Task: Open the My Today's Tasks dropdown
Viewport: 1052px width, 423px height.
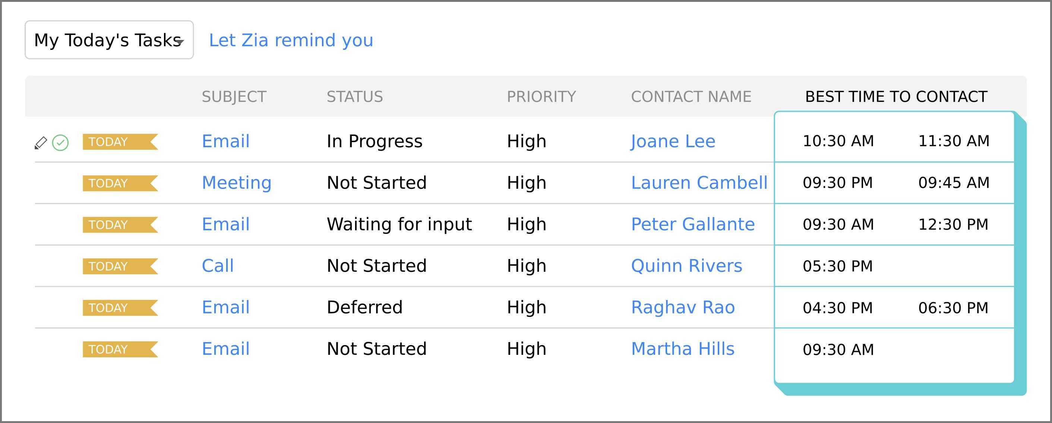Action: [109, 40]
